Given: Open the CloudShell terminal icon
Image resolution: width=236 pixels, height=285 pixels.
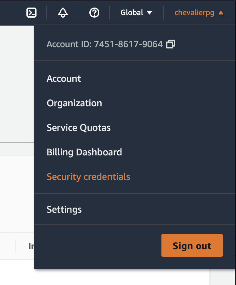Looking at the screenshot, I should coord(31,13).
